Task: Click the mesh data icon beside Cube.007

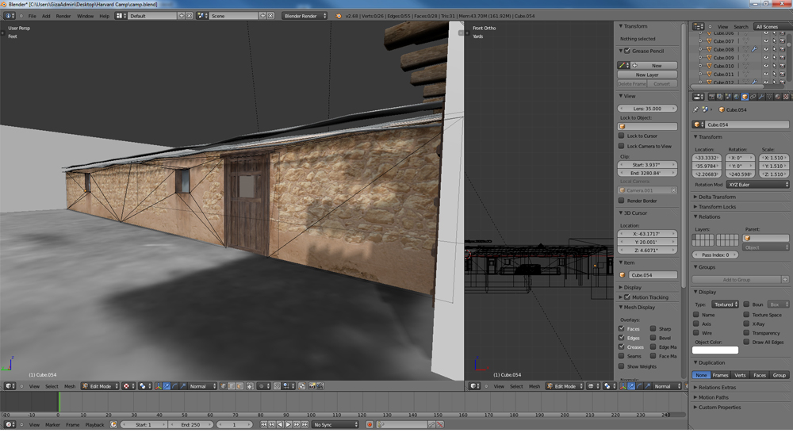Action: (746, 41)
